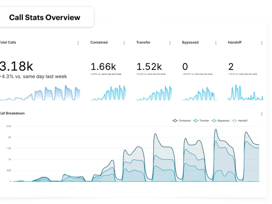Toggle the Transfer series in the legend
Screen dimensions: 272x204
(x=202, y=121)
